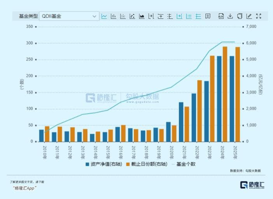The width and height of the screenshot is (273, 199).
Task: Expand the chart to fullscreen
Action: (259, 16)
